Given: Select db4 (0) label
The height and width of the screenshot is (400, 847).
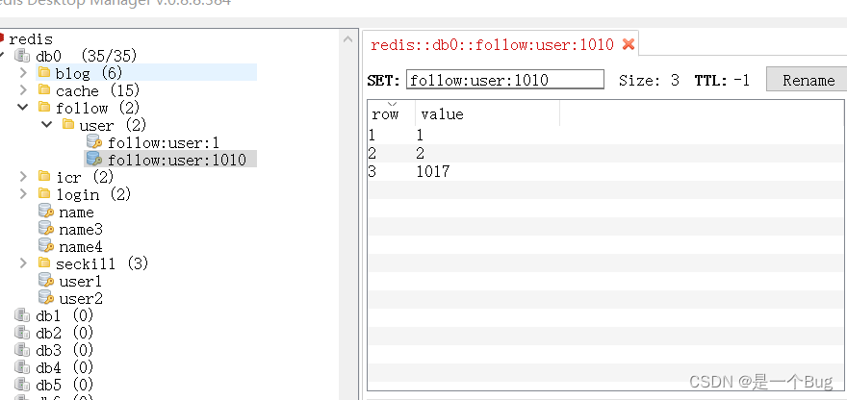Looking at the screenshot, I should click(64, 367).
